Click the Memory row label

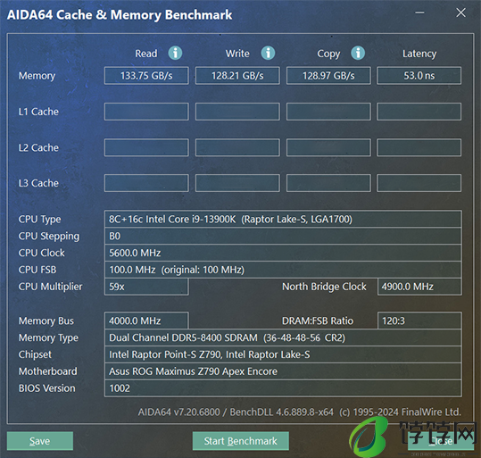click(37, 76)
